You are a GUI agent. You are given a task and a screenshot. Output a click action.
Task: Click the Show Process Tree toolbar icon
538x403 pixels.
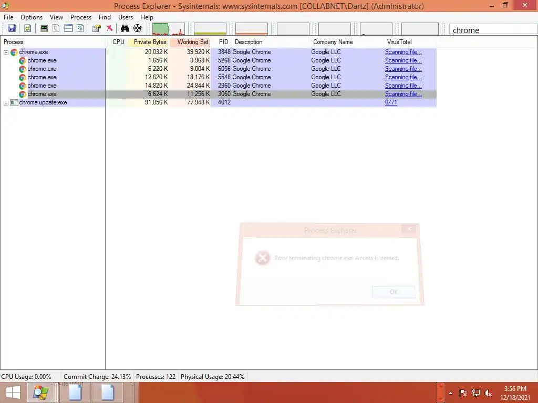click(56, 28)
